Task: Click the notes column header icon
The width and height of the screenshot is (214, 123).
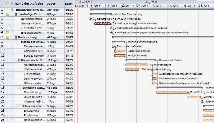Action: (x=8, y=4)
